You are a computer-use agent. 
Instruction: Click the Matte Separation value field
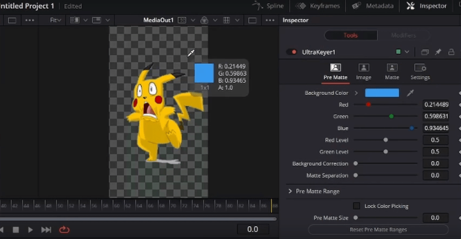coord(436,175)
